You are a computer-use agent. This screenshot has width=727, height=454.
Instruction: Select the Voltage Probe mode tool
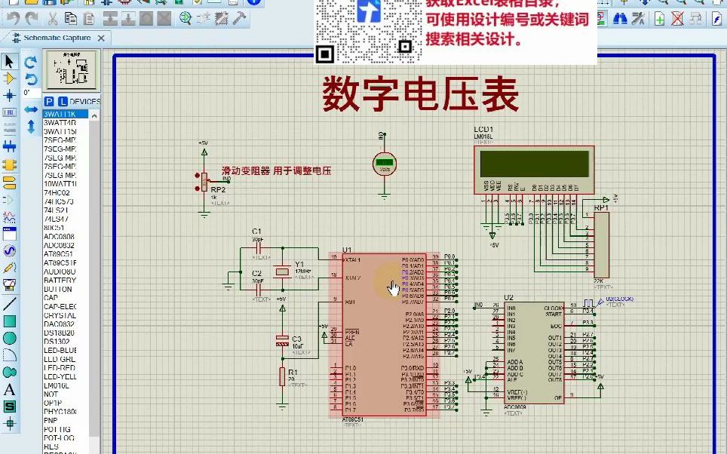[8, 267]
